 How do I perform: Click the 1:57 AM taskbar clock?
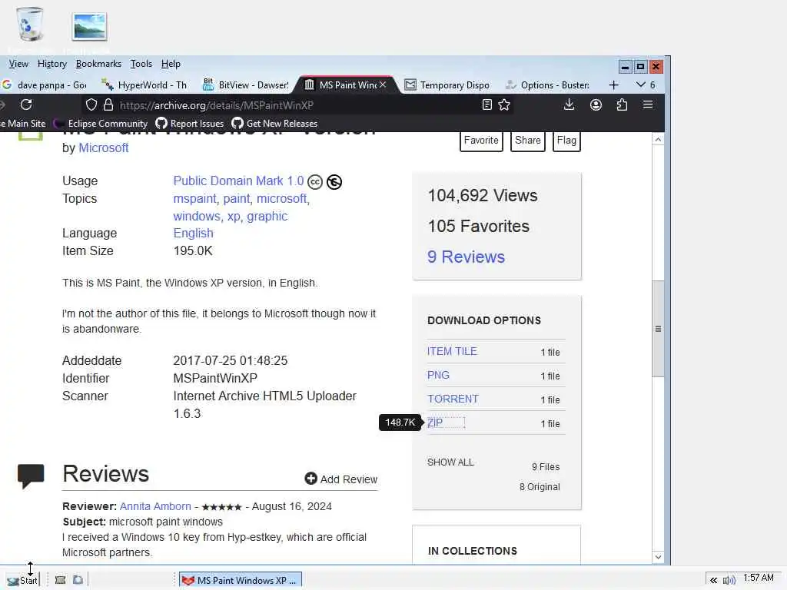click(759, 578)
